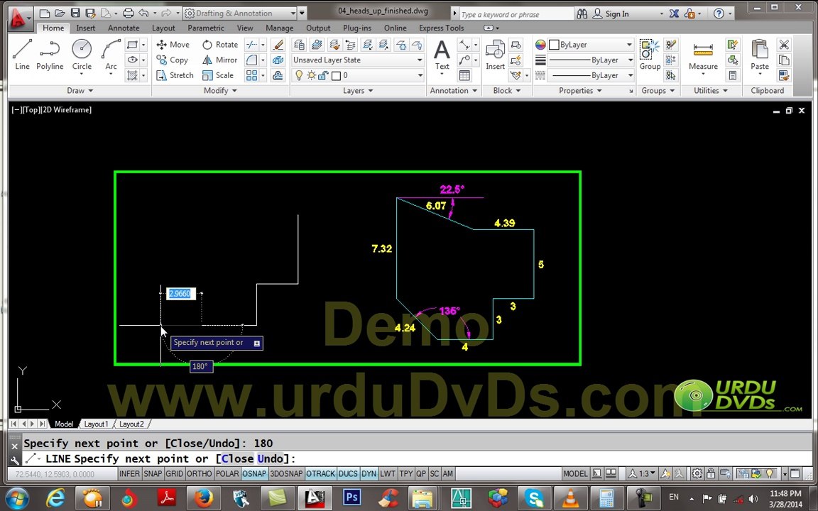Toggle INFER constraints in status bar
Viewport: 818px width, 511px height.
[x=129, y=473]
